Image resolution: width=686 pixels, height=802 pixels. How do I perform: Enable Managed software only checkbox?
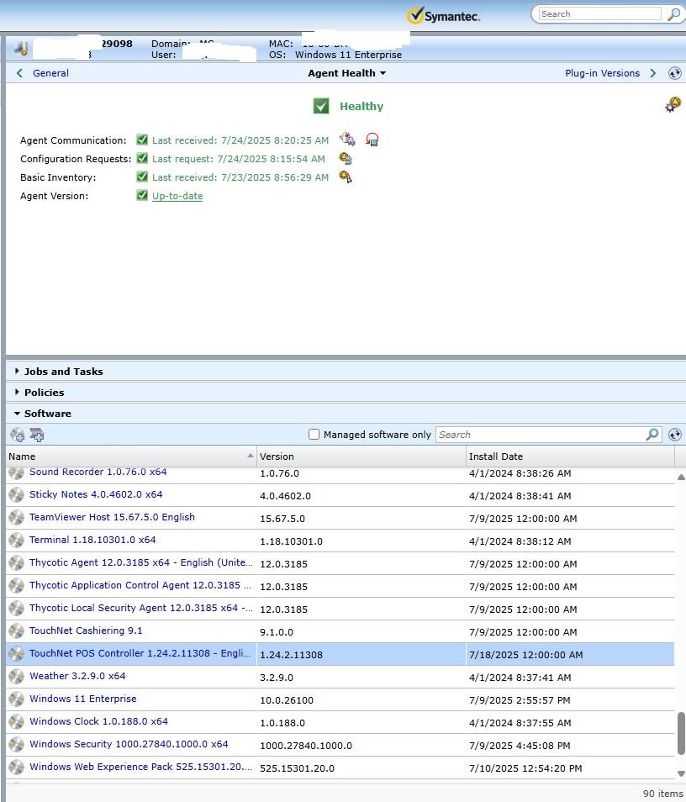click(x=314, y=435)
